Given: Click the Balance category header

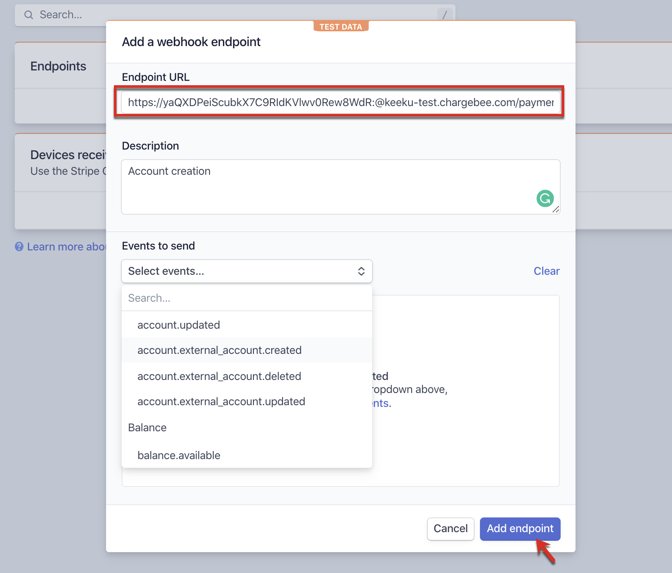Looking at the screenshot, I should click(x=147, y=427).
